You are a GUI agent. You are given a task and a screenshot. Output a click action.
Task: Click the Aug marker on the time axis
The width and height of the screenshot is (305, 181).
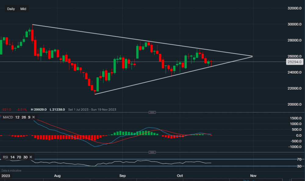[57, 176]
